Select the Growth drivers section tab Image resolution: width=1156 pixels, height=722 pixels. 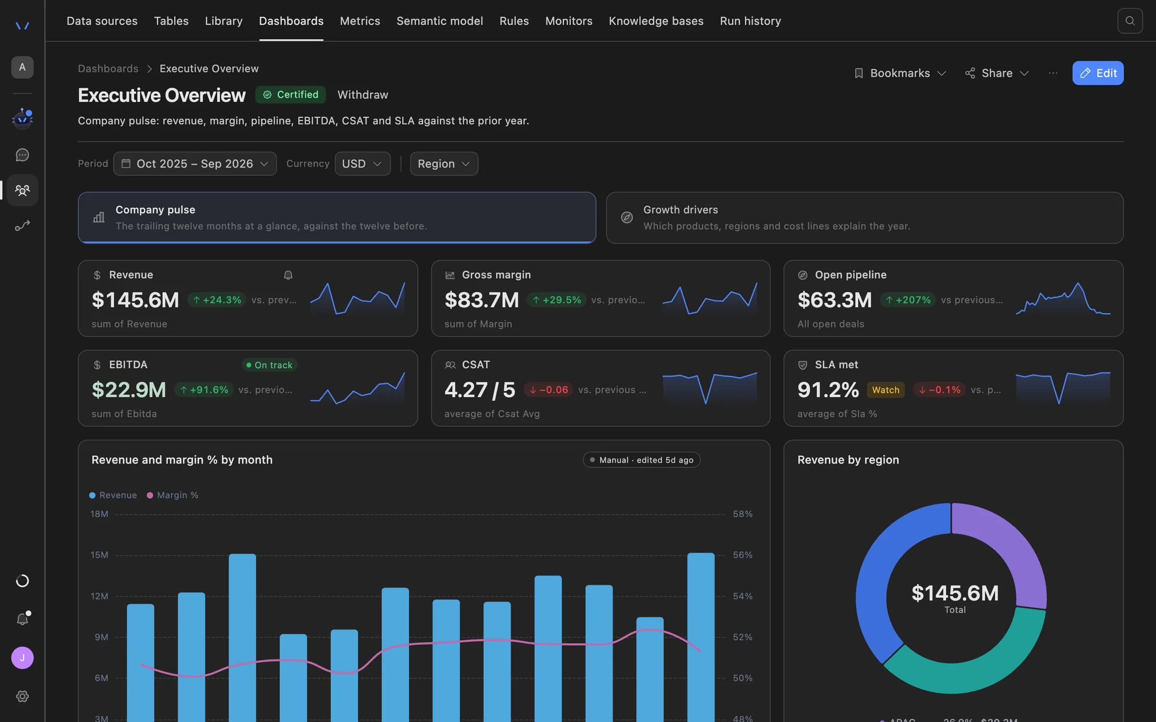coord(865,218)
